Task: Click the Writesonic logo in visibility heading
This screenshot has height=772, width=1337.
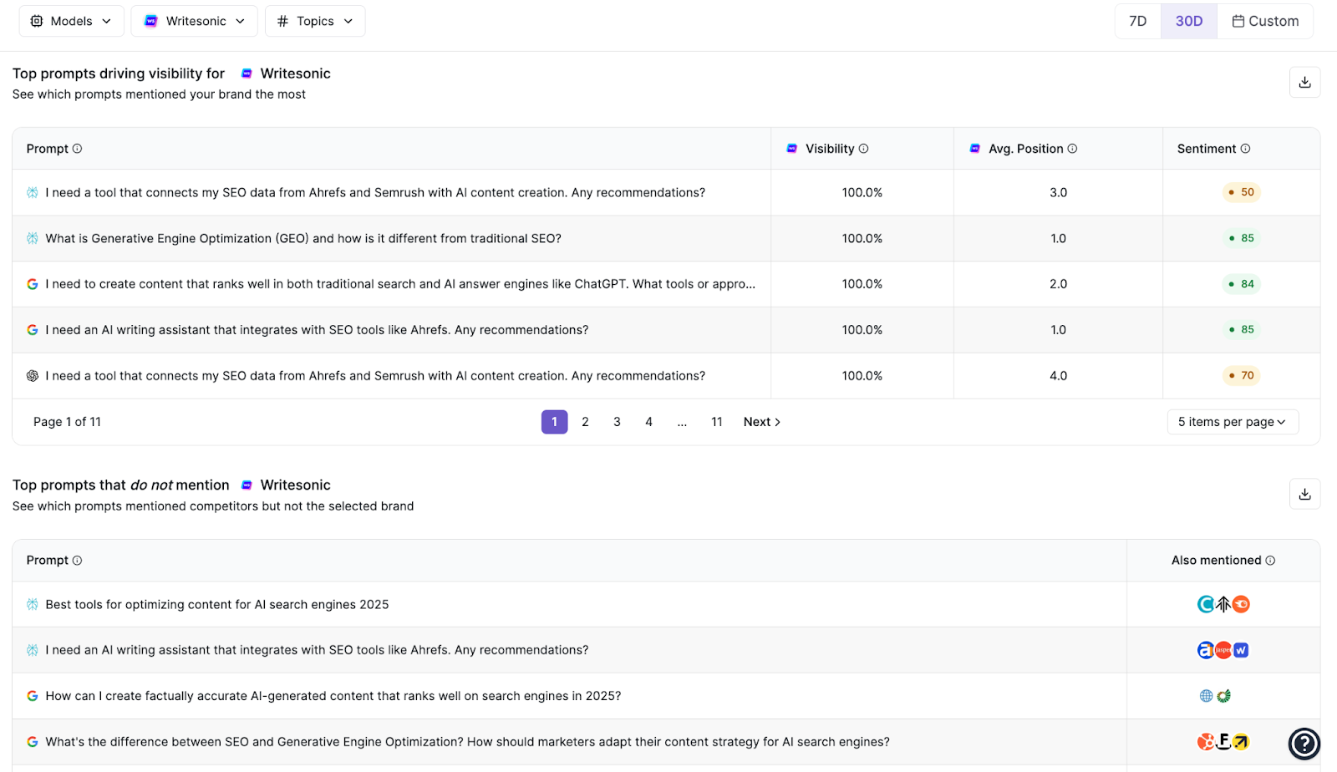Action: point(247,74)
